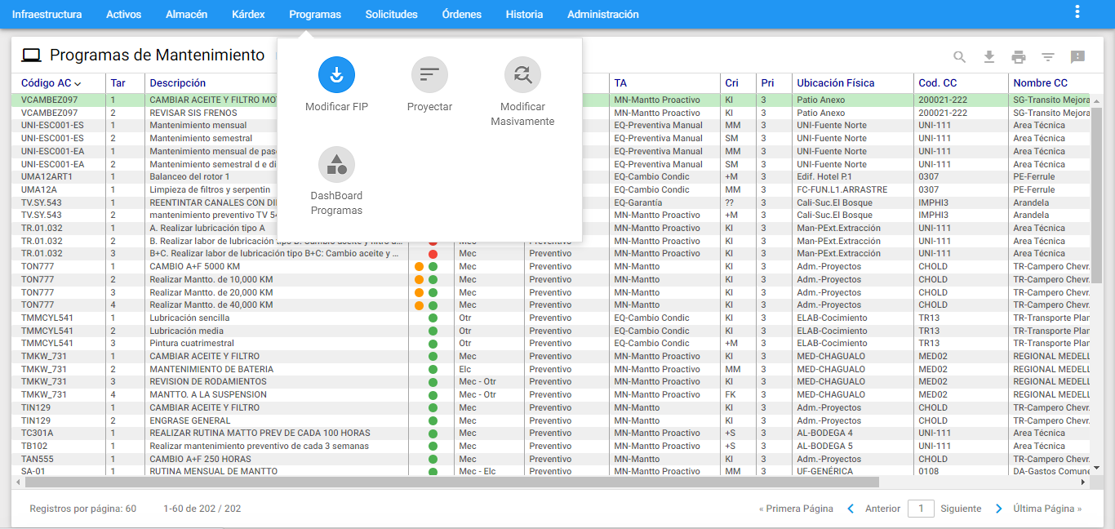The image size is (1115, 529).
Task: Select row REVISION DE RODAMIENTOS
Action: pos(552,381)
